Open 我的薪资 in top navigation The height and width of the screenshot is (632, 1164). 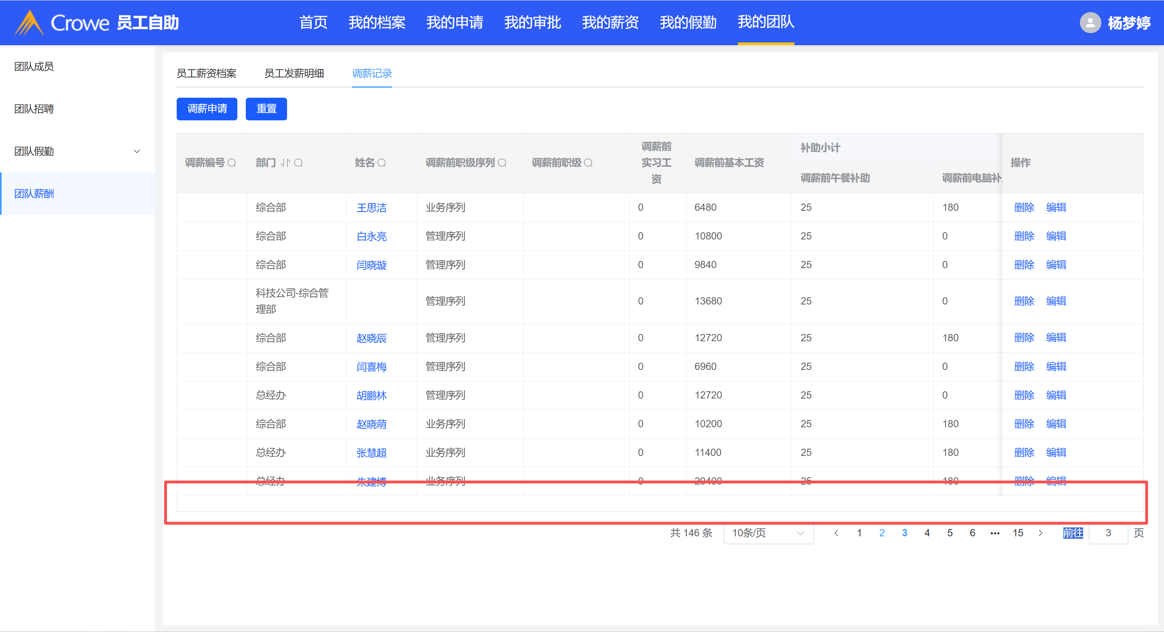(x=610, y=23)
